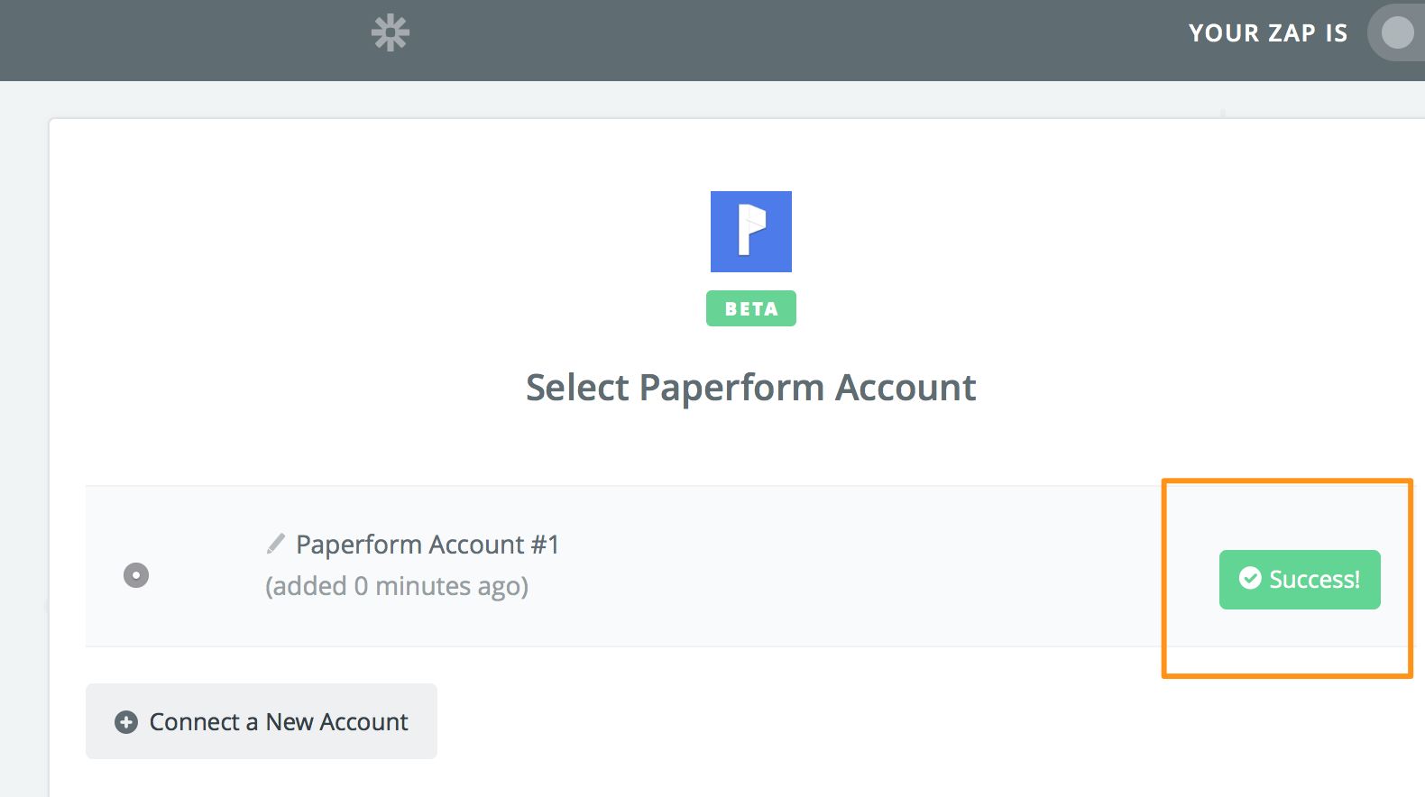Screen dimensions: 1425x797
Task: Click the Paperform Account #1 name label
Action: (427, 545)
